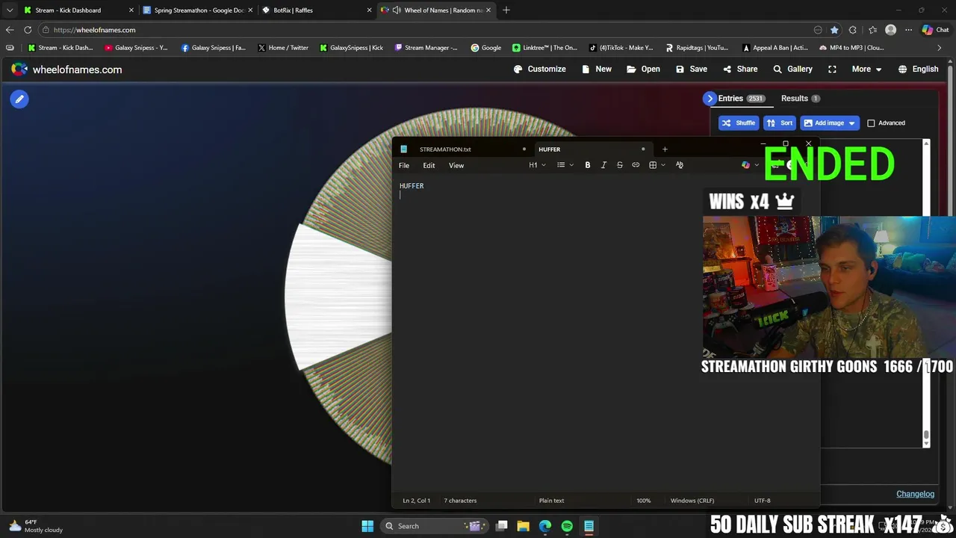The height and width of the screenshot is (538, 956).
Task: Open the Copilot menu in Notepad
Action: pyautogui.click(x=749, y=165)
